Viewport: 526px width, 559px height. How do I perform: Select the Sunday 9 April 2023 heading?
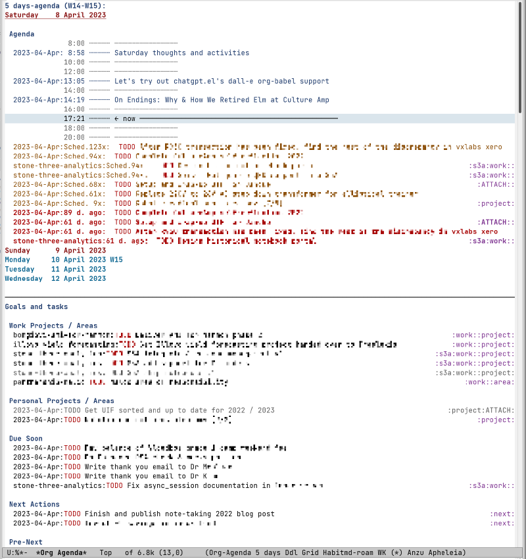[59, 250]
